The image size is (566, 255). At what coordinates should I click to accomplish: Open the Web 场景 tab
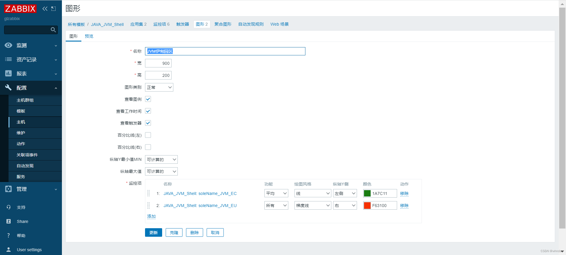point(279,24)
